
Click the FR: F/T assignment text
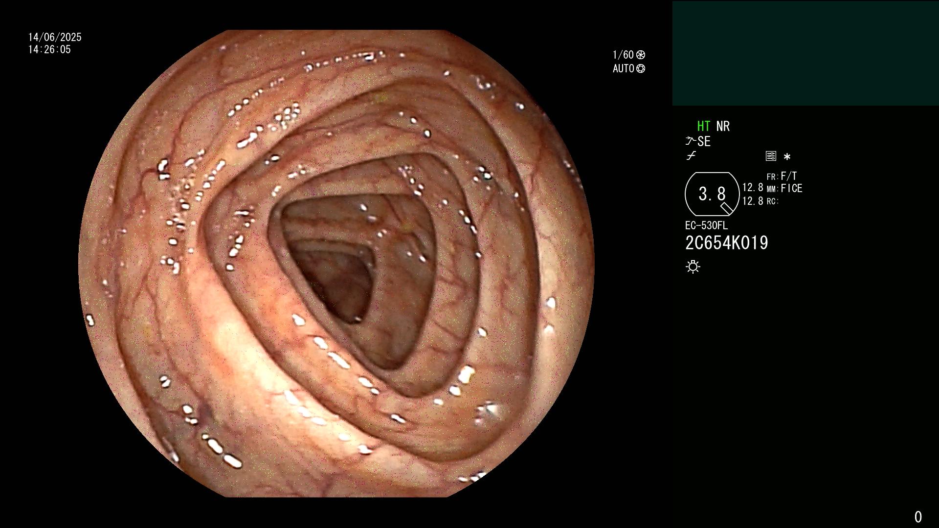tap(782, 176)
